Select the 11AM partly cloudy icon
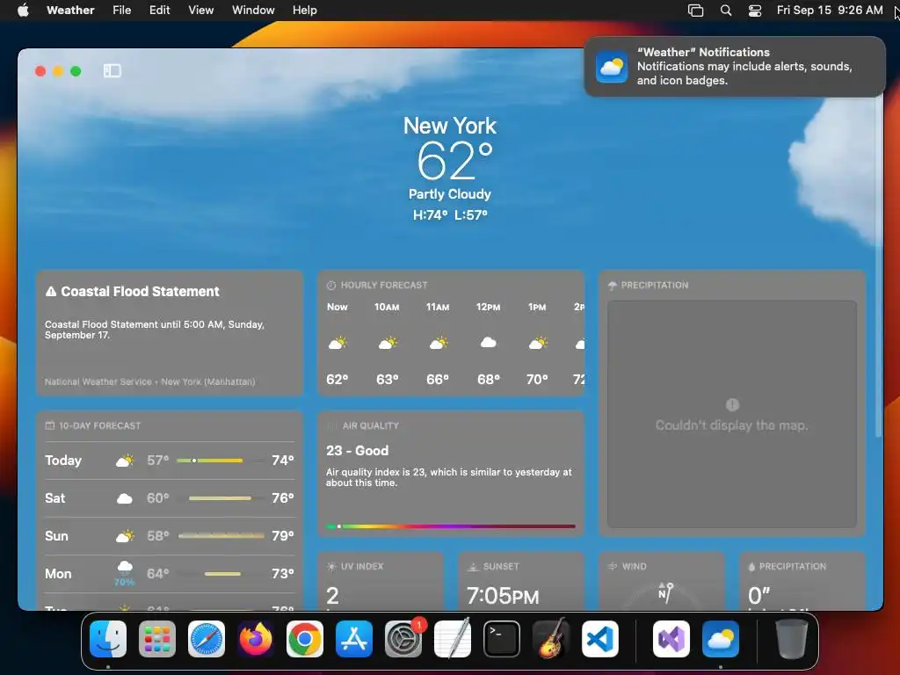This screenshot has height=675, width=900. (x=438, y=344)
